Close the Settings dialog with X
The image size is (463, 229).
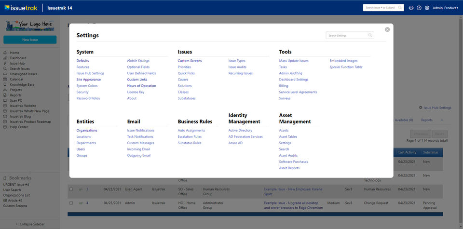pyautogui.click(x=387, y=29)
